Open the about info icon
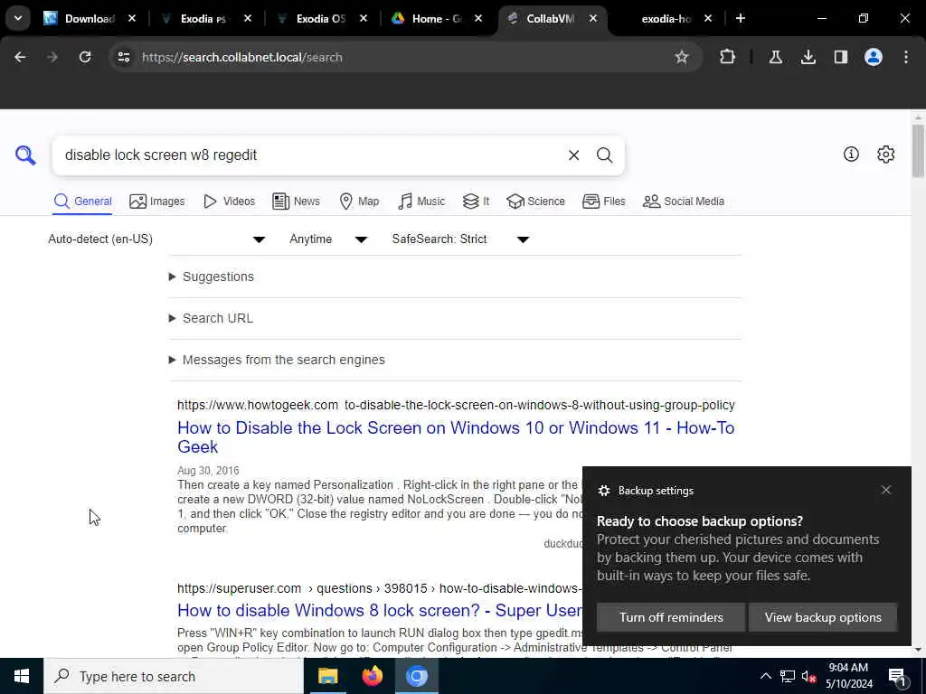Screen dimensions: 926x694 (851, 154)
